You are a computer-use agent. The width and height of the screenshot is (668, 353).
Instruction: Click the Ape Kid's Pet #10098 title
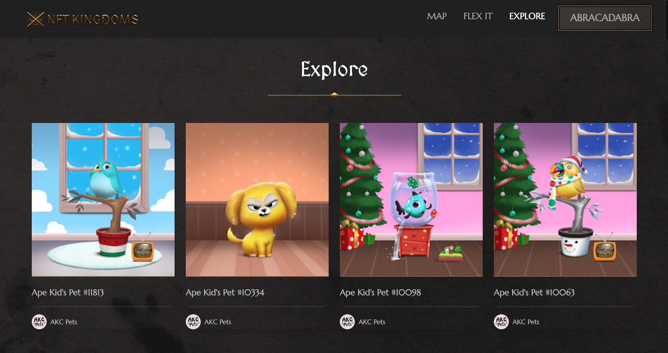(x=380, y=293)
